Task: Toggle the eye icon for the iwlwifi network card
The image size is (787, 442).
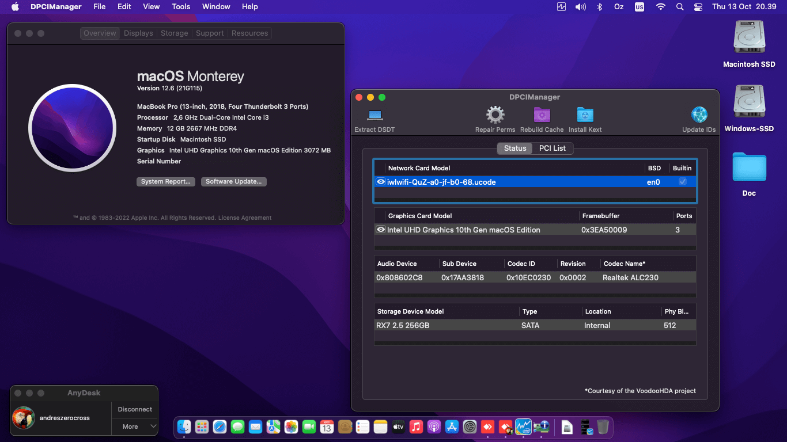Action: 381,182
